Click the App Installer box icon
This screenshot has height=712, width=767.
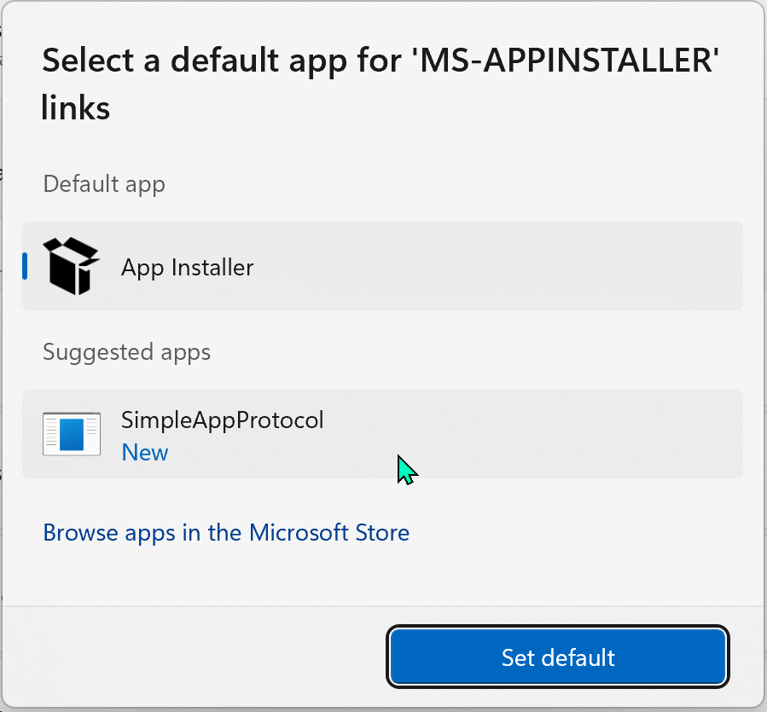click(72, 266)
